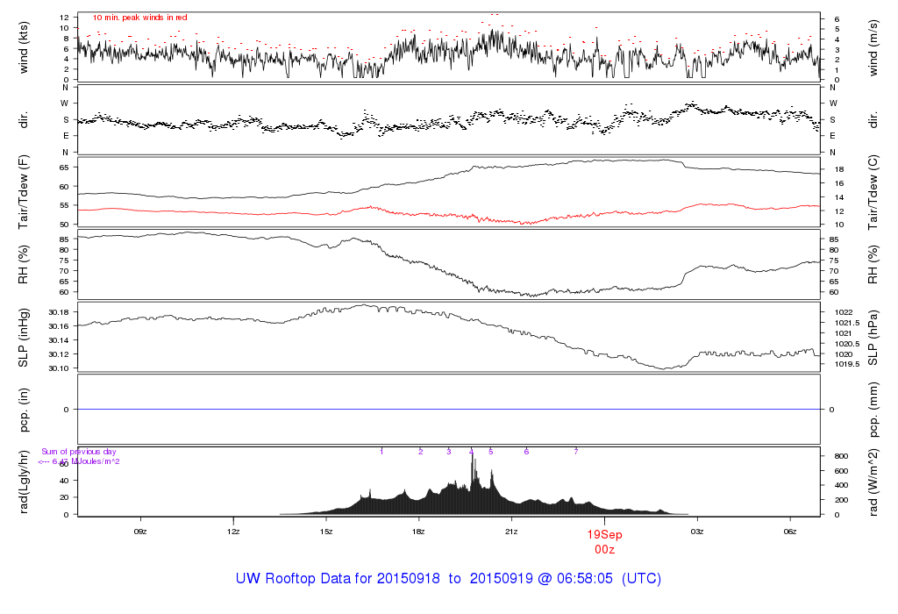Click the '30.10' pressure tick value
Image resolution: width=898 pixels, height=614 pixels.
pyautogui.click(x=59, y=368)
